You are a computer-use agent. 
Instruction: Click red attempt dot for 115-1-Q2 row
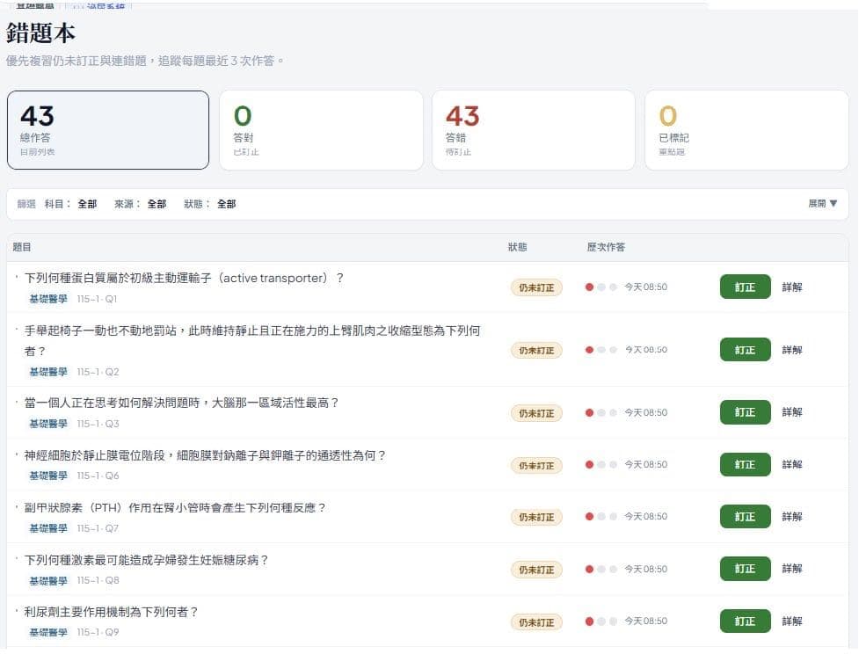tap(589, 350)
